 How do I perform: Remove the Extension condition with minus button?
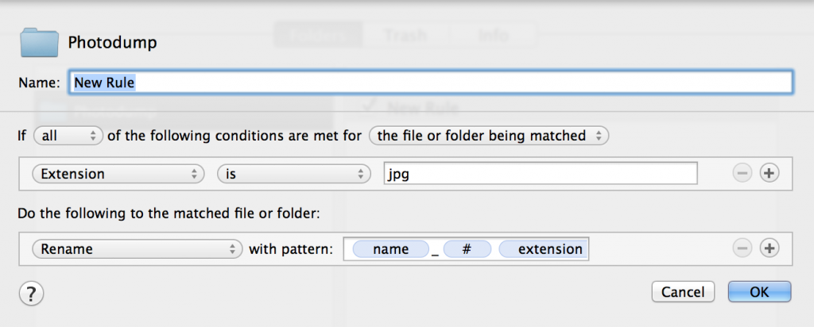click(x=742, y=174)
